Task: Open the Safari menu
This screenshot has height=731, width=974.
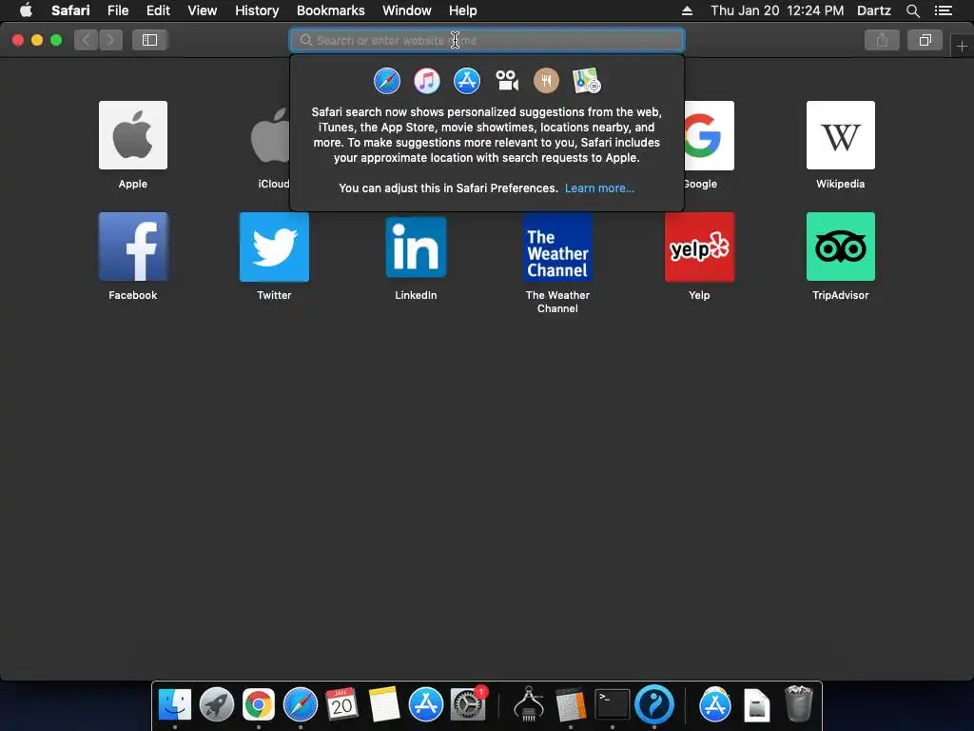Action: coord(70,10)
